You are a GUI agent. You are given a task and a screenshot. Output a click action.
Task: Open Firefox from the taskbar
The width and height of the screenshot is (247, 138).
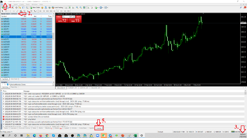coord(41,135)
